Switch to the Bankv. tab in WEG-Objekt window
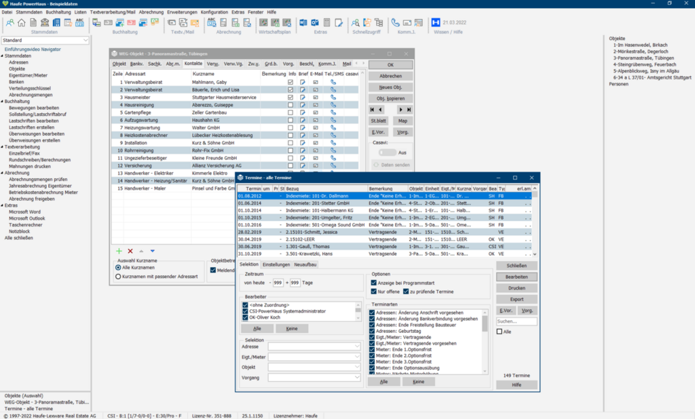This screenshot has height=419, width=695. tap(136, 64)
